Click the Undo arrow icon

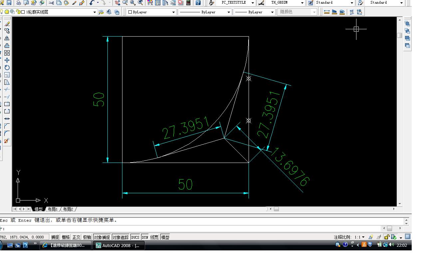tap(92, 3)
